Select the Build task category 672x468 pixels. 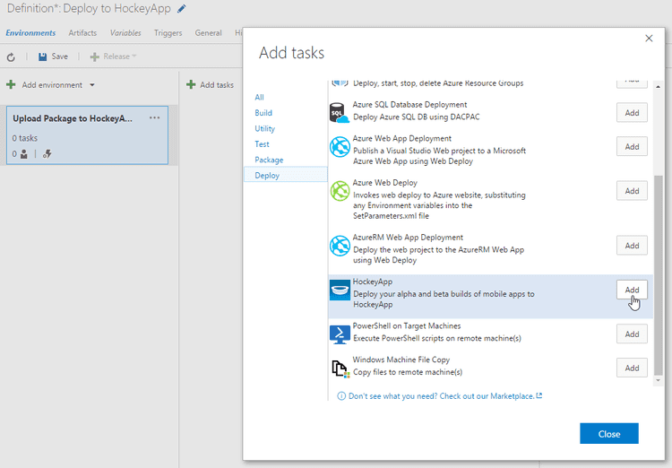click(x=263, y=113)
